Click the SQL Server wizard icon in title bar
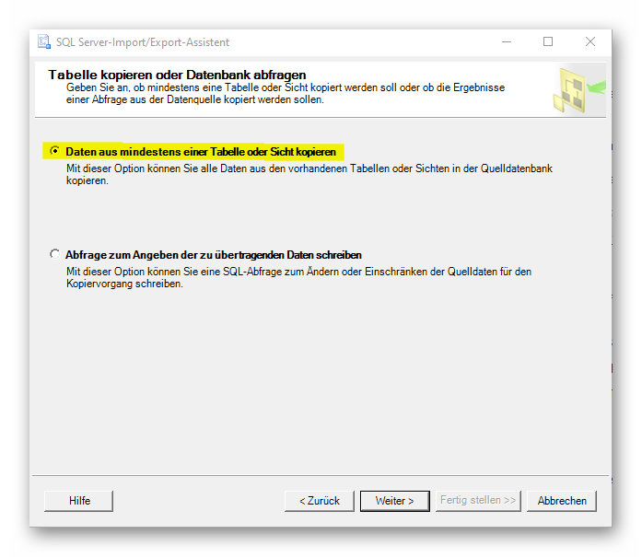This screenshot has width=642, height=557. click(43, 42)
